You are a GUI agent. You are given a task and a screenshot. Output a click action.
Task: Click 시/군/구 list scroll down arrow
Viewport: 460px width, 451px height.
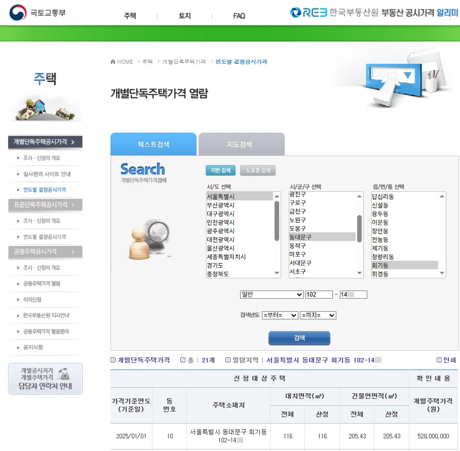coord(359,273)
